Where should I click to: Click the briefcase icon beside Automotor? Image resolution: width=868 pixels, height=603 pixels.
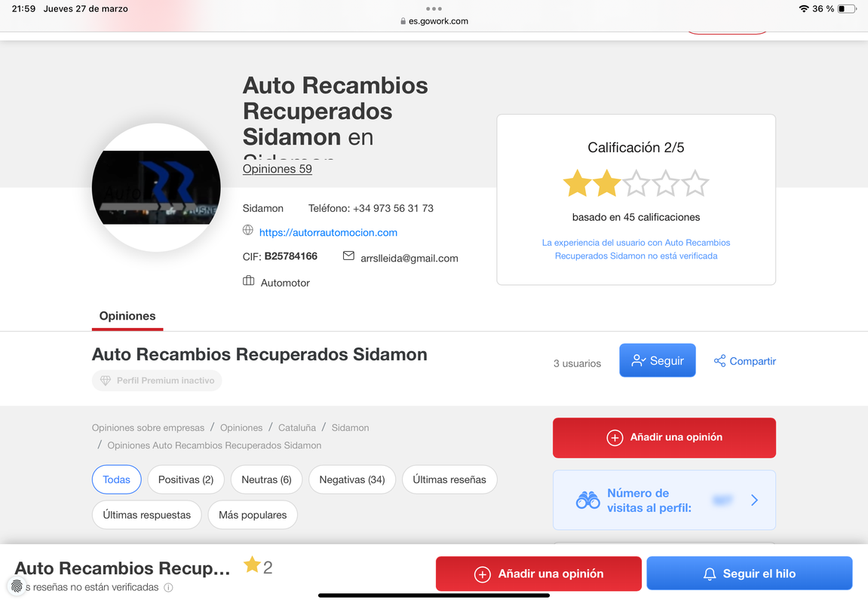point(249,281)
